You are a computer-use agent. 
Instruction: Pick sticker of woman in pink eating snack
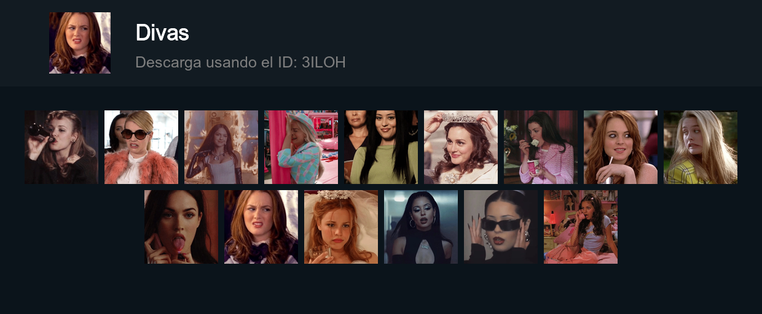(541, 147)
